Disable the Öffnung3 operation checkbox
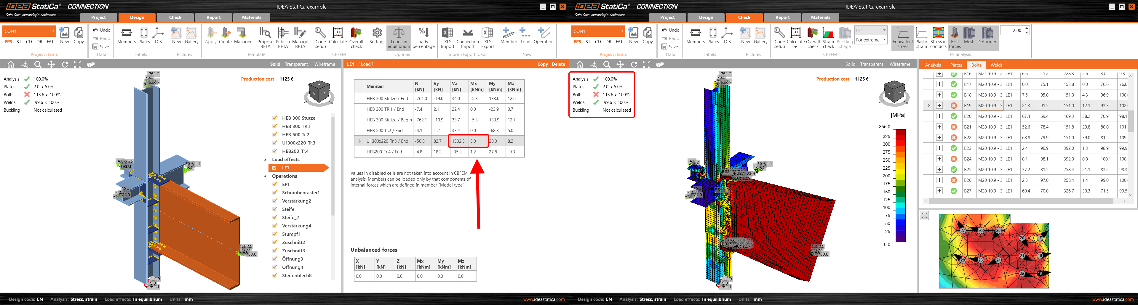Screen dimensions: 1138x305 275,259
